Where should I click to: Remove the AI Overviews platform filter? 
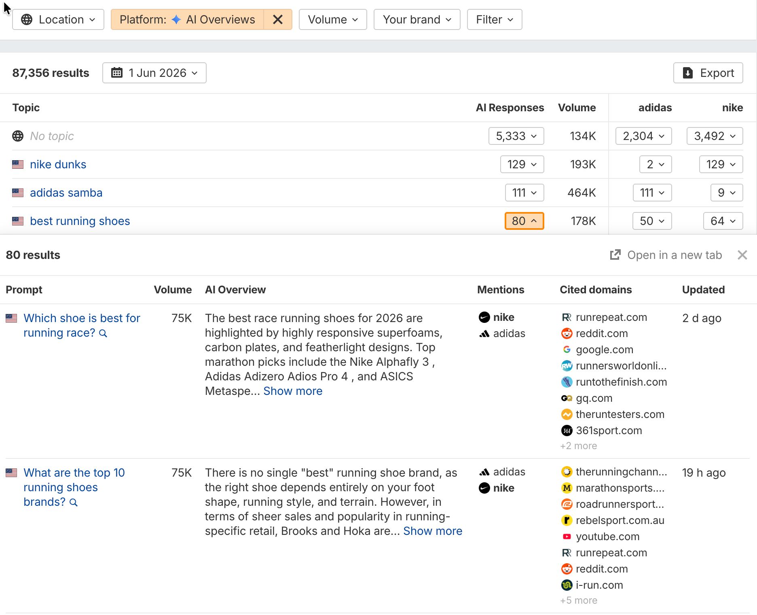click(278, 19)
